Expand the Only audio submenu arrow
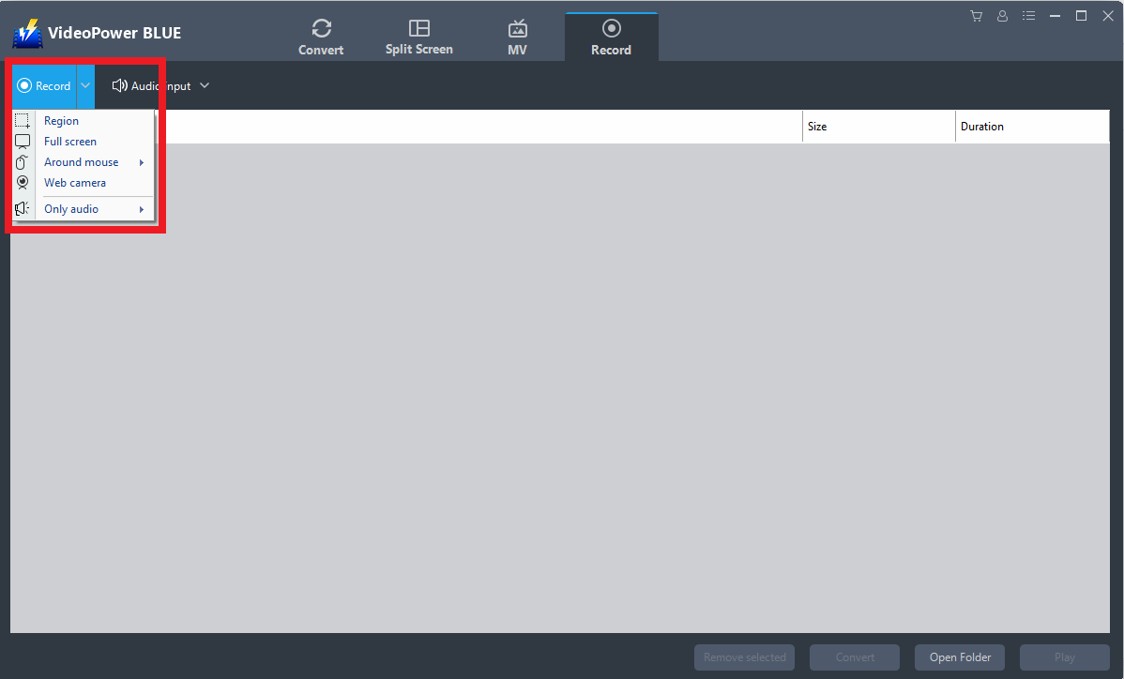 point(142,209)
